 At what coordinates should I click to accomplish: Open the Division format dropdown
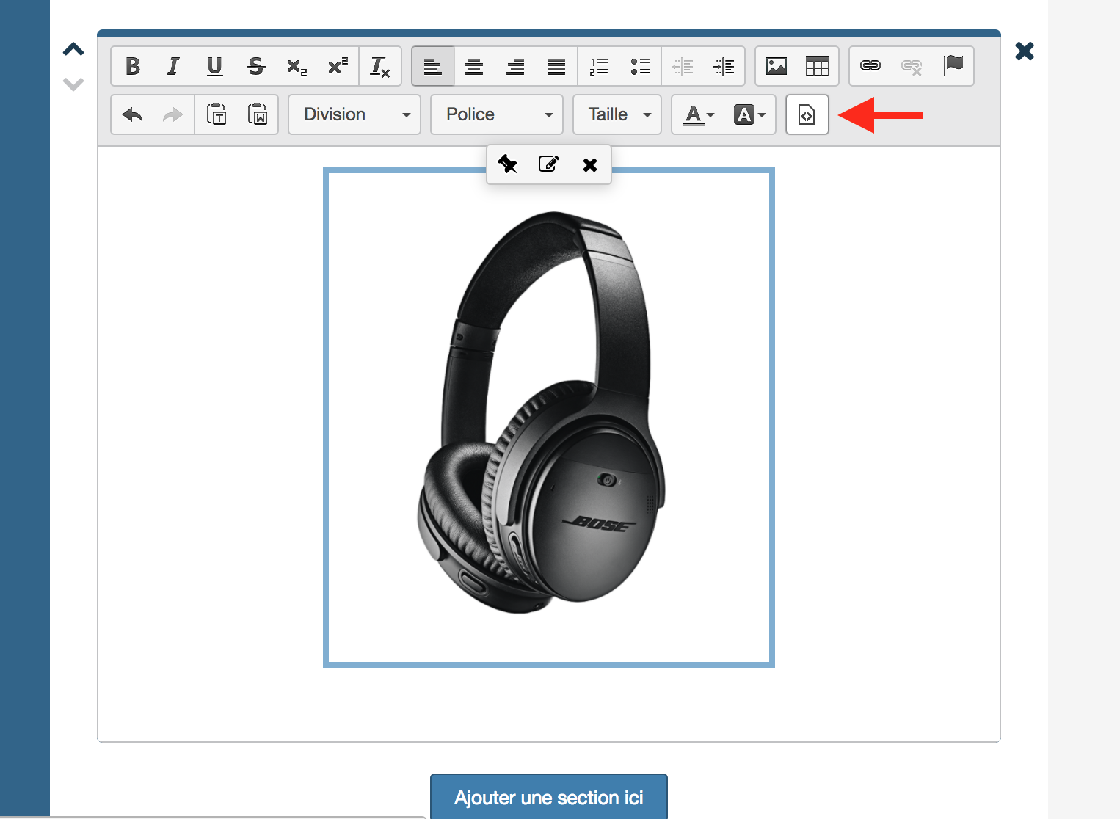point(354,114)
